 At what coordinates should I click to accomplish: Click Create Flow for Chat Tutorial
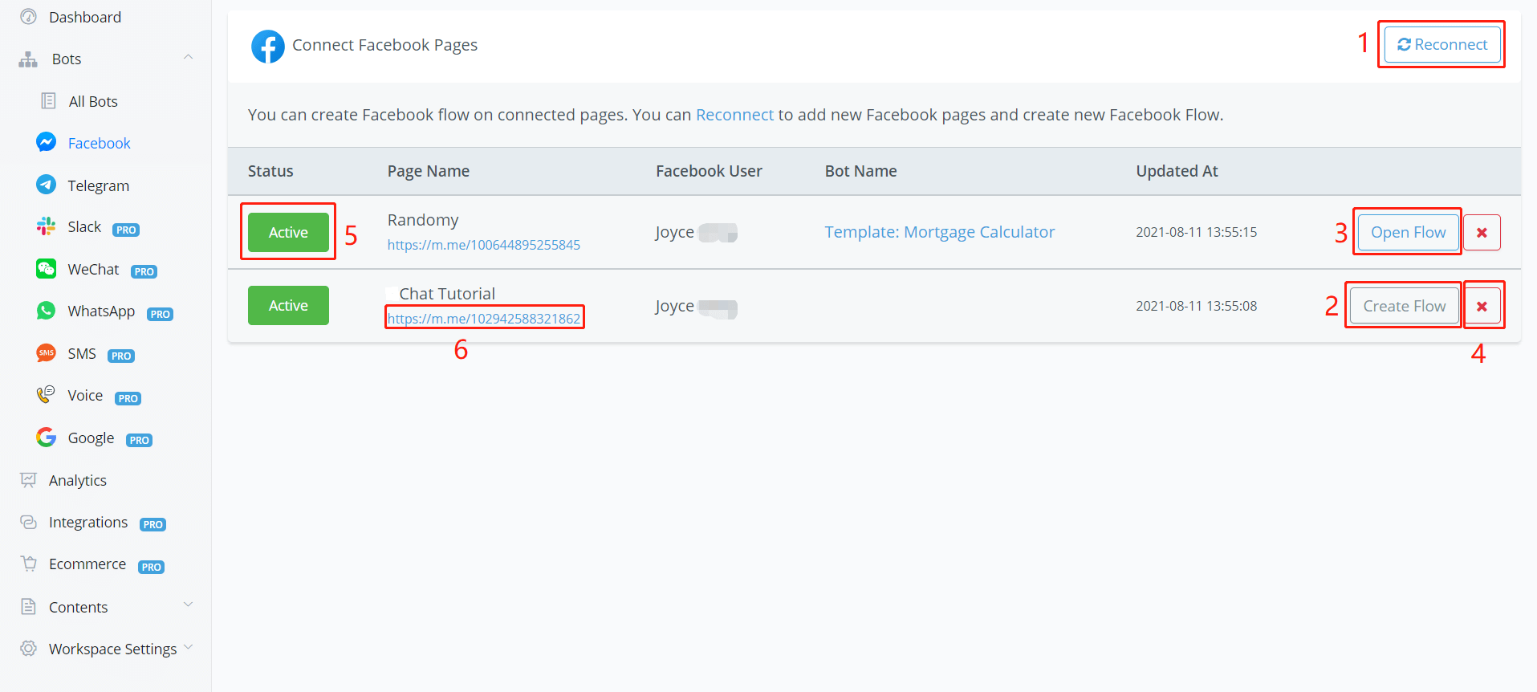click(x=1404, y=306)
